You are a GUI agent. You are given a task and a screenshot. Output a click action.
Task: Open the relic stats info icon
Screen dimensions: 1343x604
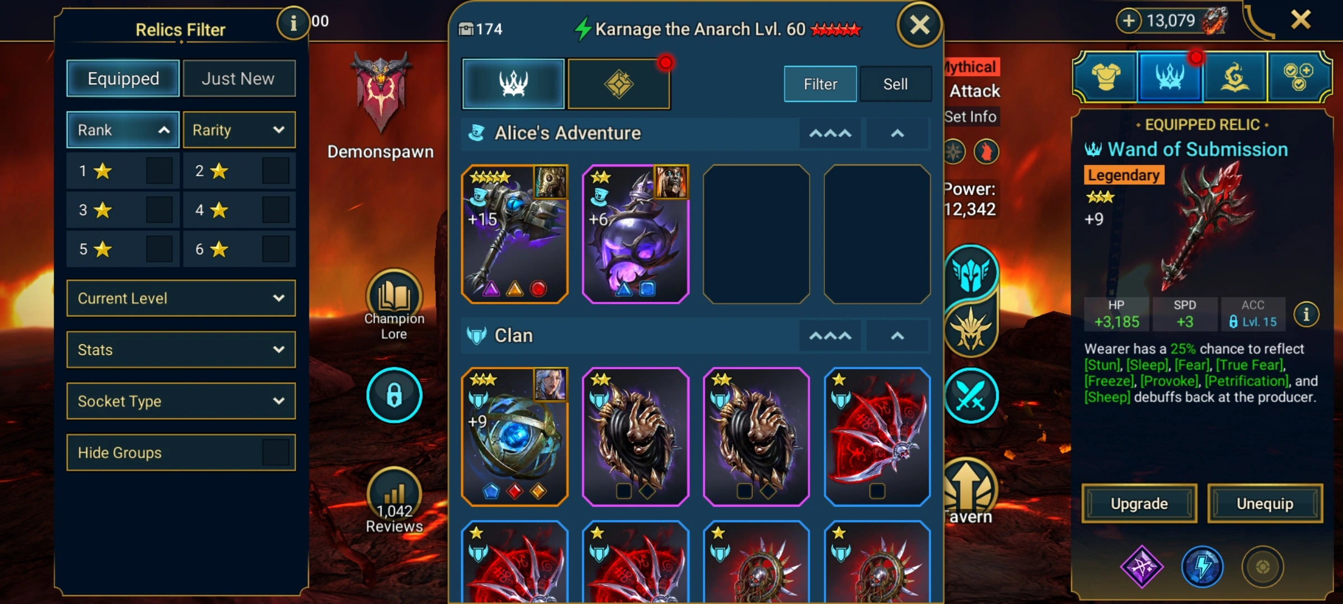1306,314
